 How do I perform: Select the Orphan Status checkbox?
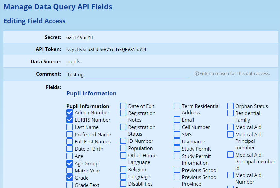coord(230,106)
